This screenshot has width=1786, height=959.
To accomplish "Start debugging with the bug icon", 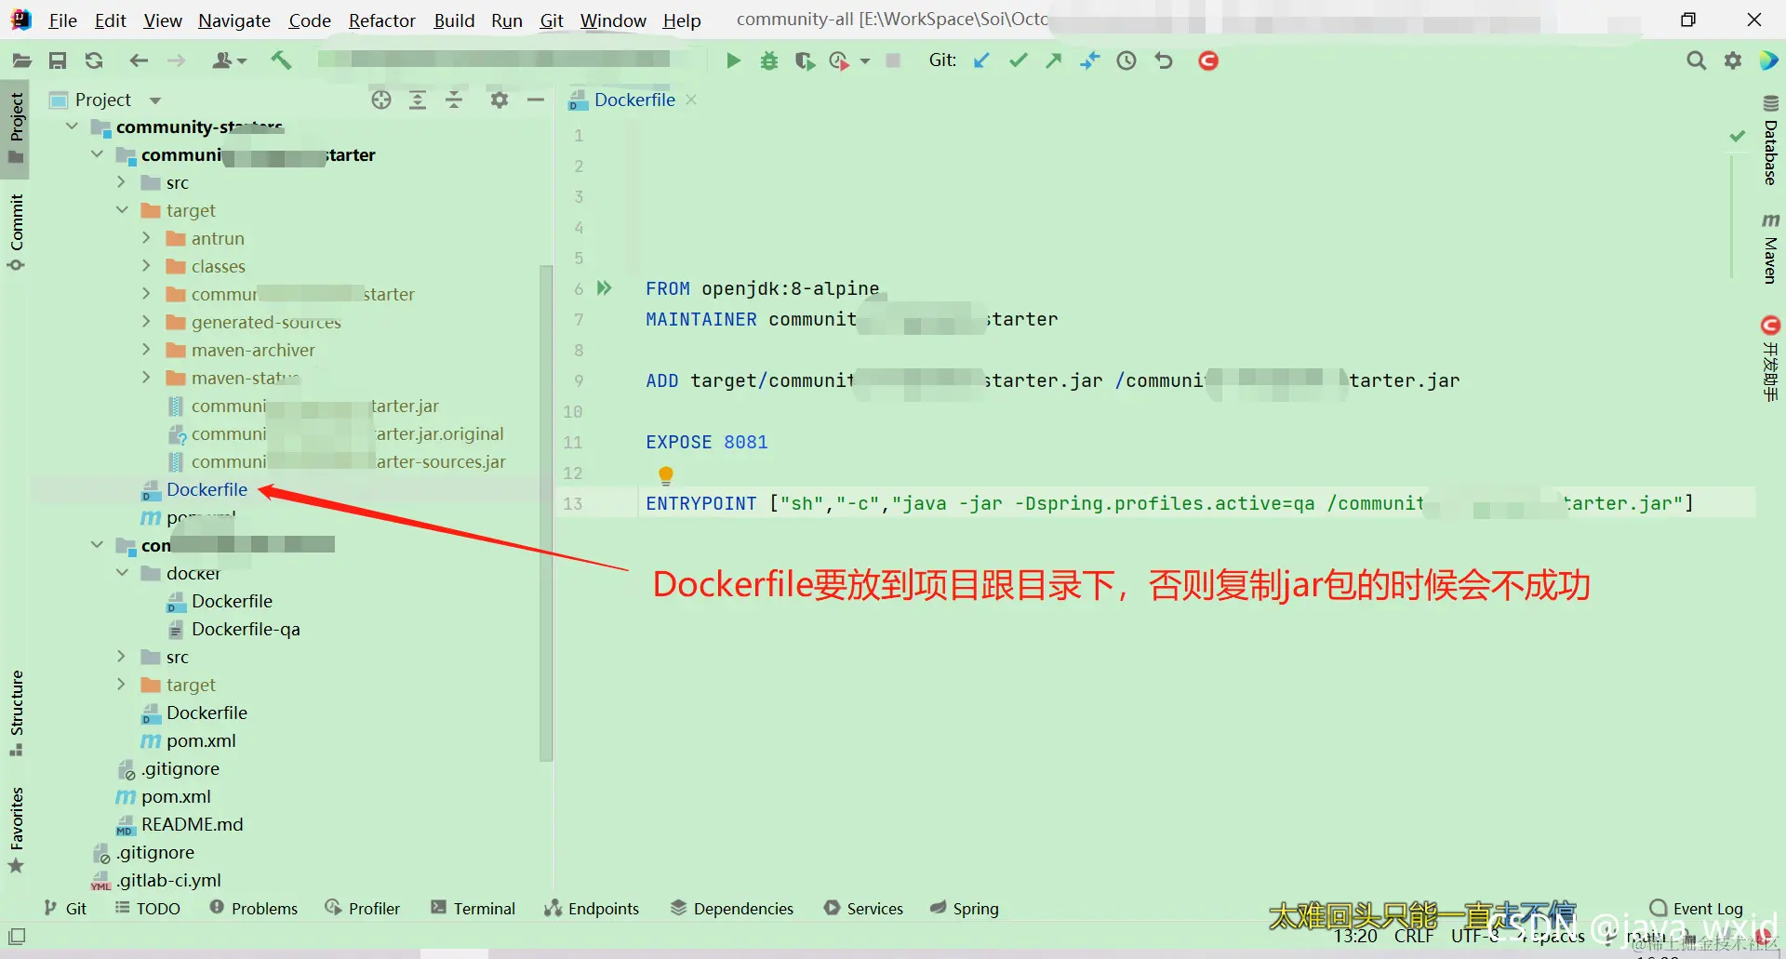I will 769,61.
